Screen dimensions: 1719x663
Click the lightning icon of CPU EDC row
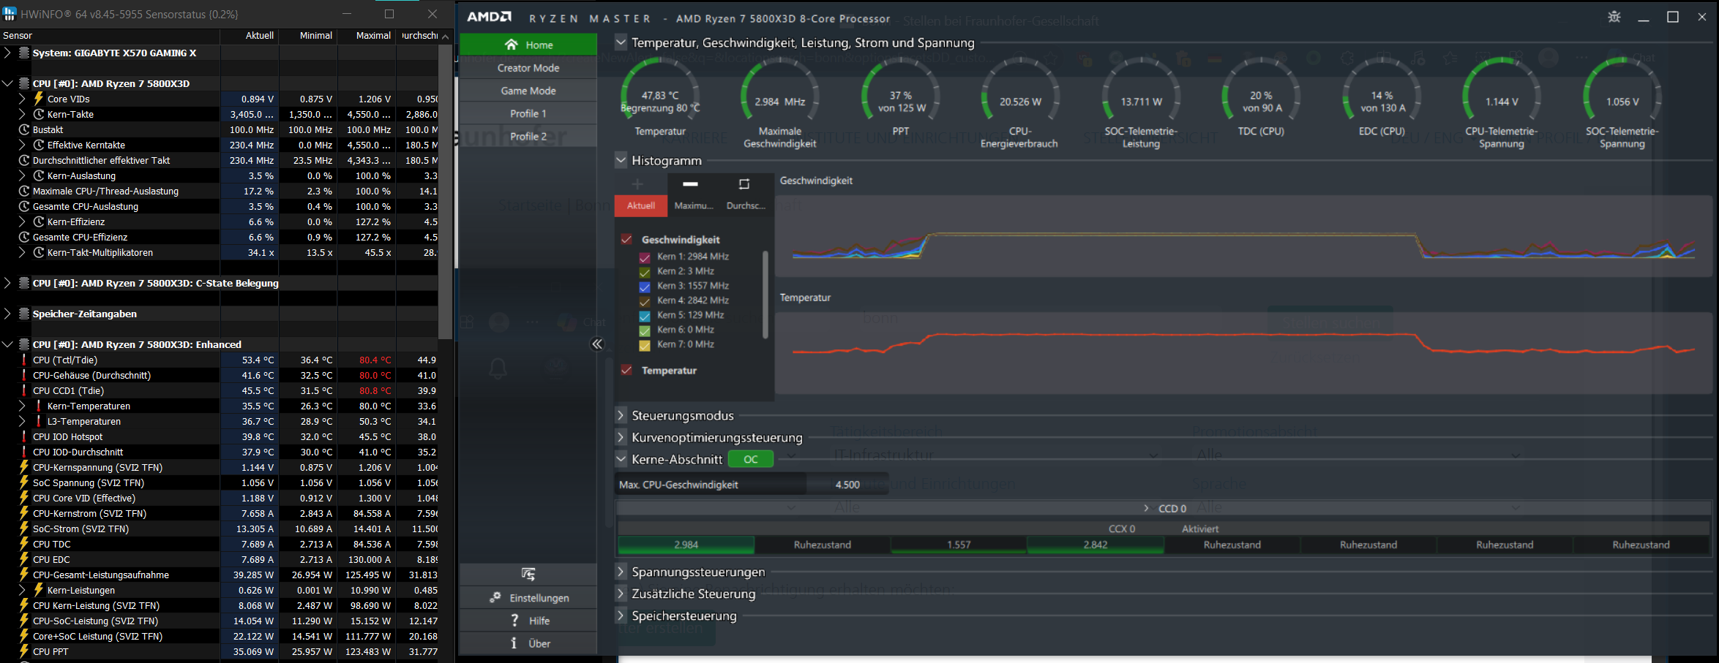click(x=24, y=559)
